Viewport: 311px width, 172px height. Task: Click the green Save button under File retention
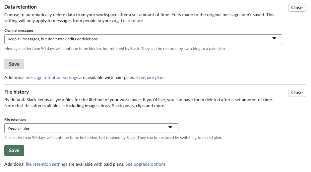pyautogui.click(x=14, y=150)
